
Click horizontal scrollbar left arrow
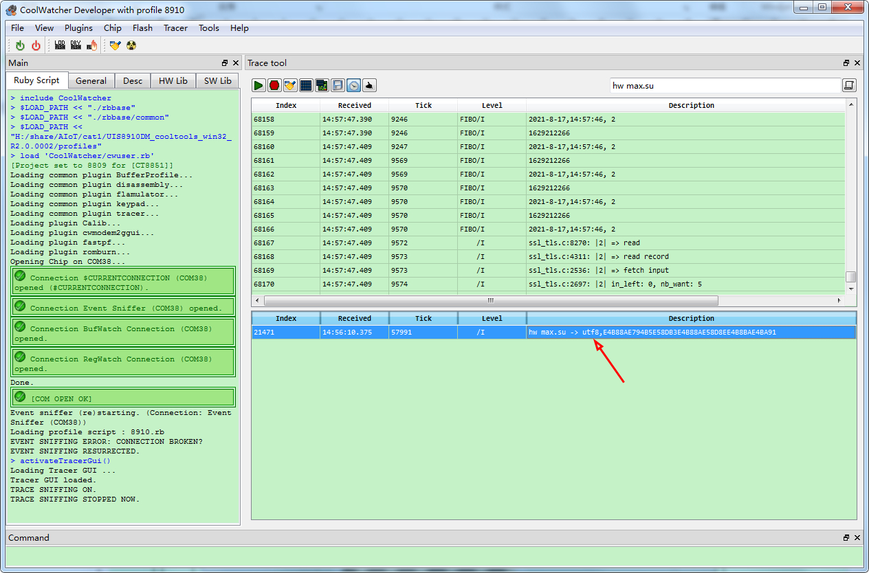pos(257,301)
